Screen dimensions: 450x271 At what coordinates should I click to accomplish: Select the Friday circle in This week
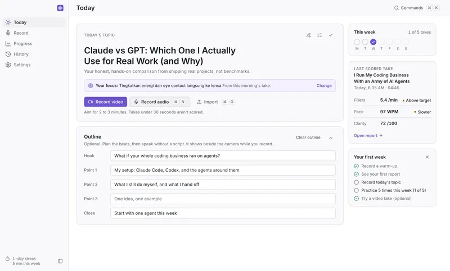389,42
